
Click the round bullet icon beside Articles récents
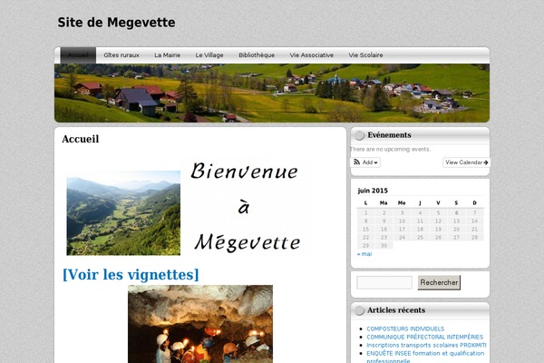359,310
